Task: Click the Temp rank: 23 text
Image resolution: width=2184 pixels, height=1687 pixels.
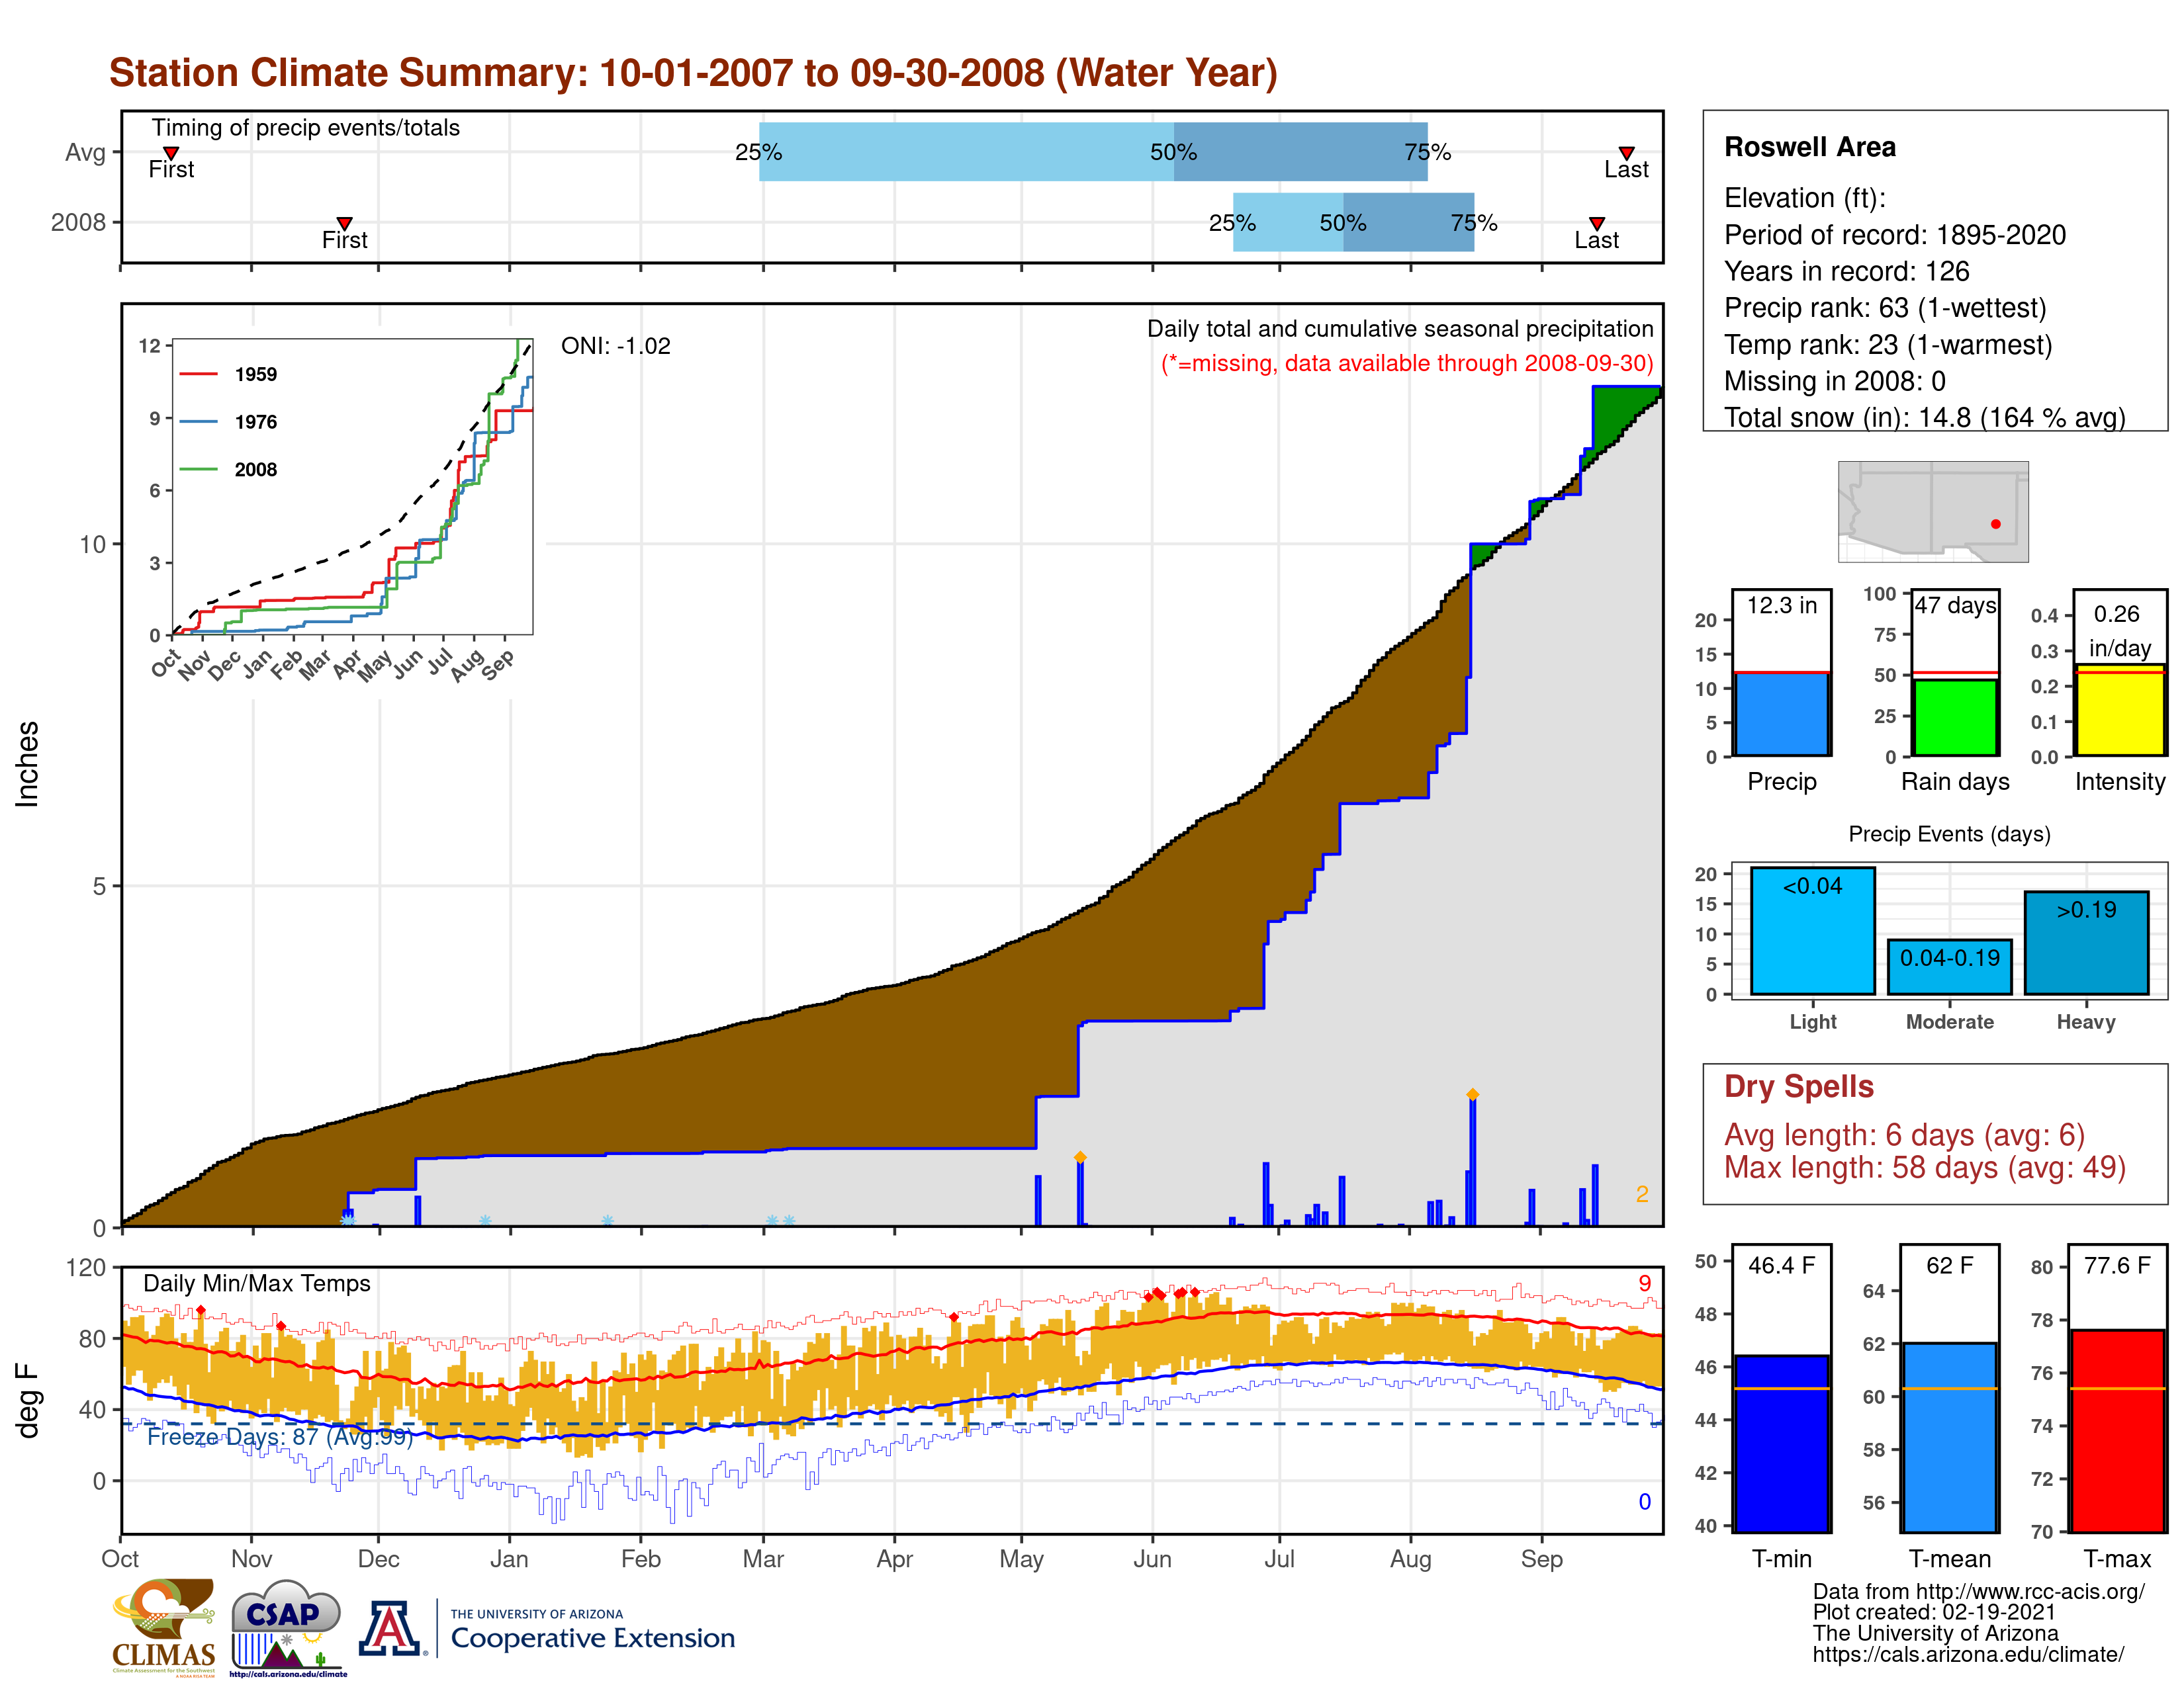Action: [1888, 345]
